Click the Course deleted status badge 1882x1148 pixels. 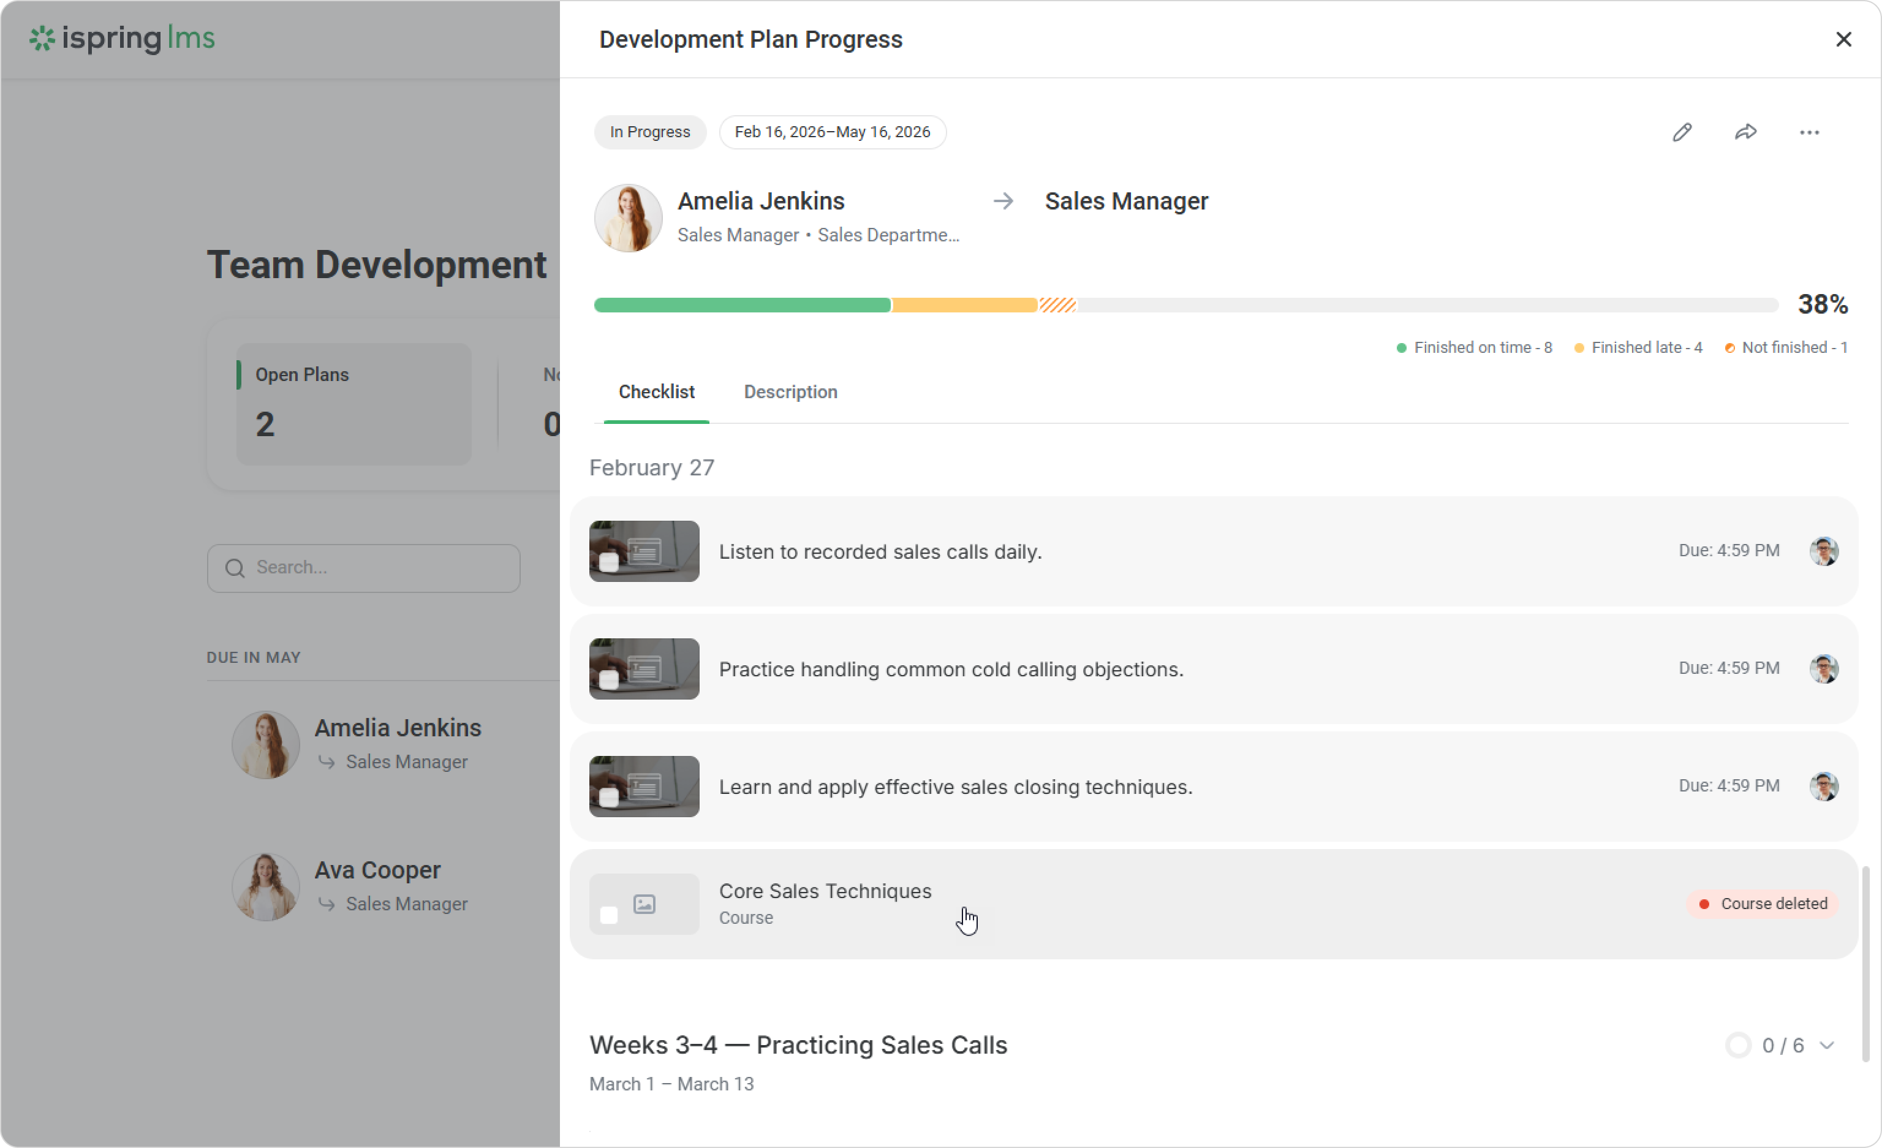tap(1763, 904)
